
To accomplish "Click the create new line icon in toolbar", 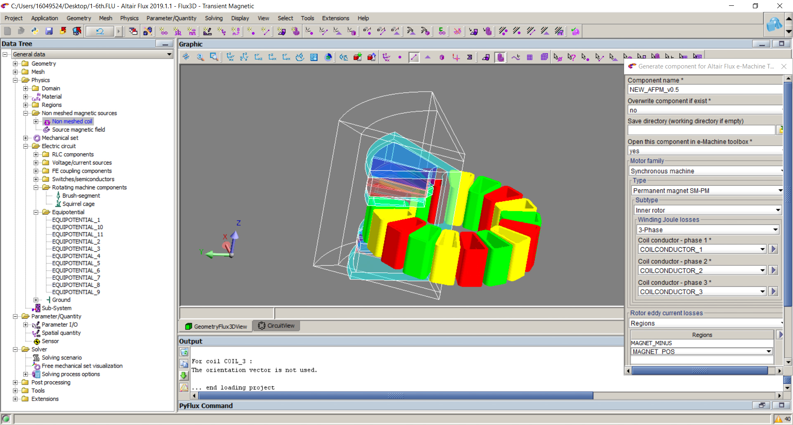I will [x=265, y=31].
